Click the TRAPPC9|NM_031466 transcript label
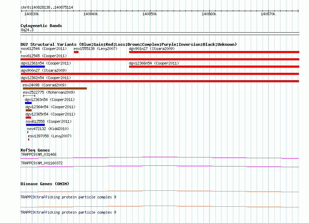The width and height of the screenshot is (309, 223). (39, 155)
